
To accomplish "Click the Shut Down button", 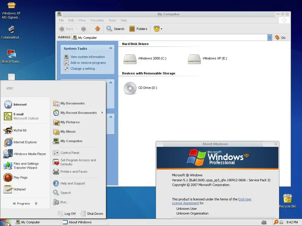I will pos(91,214).
